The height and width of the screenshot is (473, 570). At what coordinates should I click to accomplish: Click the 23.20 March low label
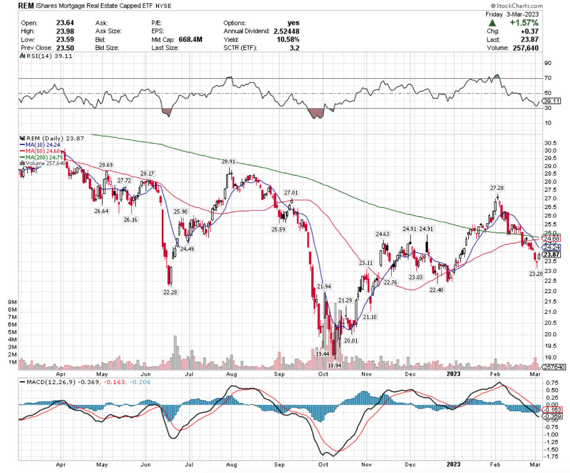tap(536, 273)
